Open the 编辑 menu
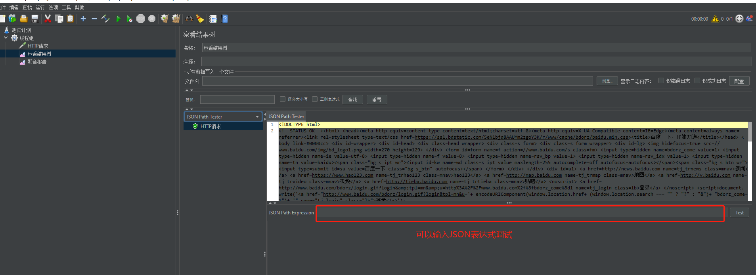Image resolution: width=756 pixels, height=275 pixels. (x=14, y=8)
